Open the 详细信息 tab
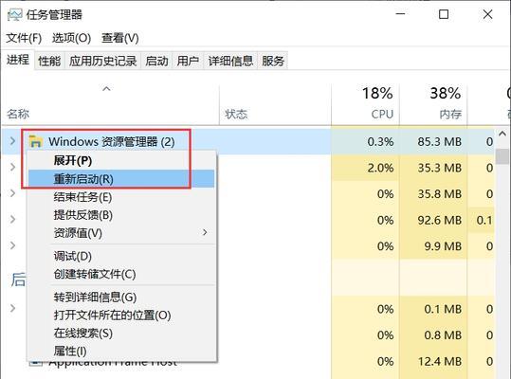Image resolution: width=511 pixels, height=379 pixels. [x=230, y=61]
